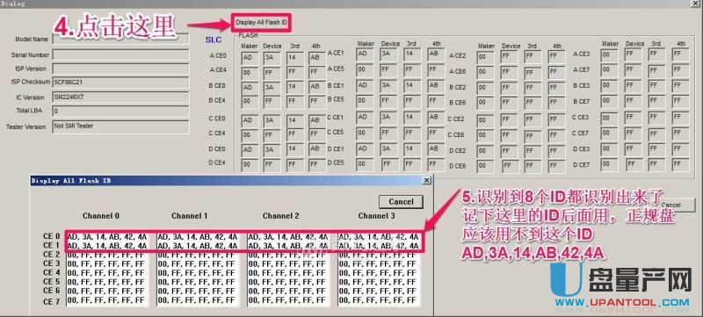Click the Total LBA field
The height and width of the screenshot is (317, 703).
point(120,111)
